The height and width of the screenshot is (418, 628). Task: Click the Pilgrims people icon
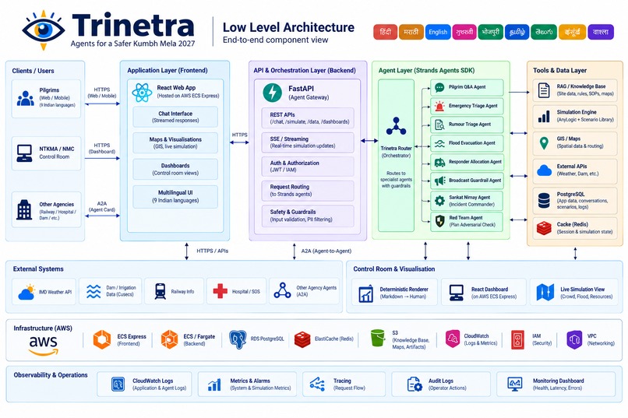coord(25,98)
